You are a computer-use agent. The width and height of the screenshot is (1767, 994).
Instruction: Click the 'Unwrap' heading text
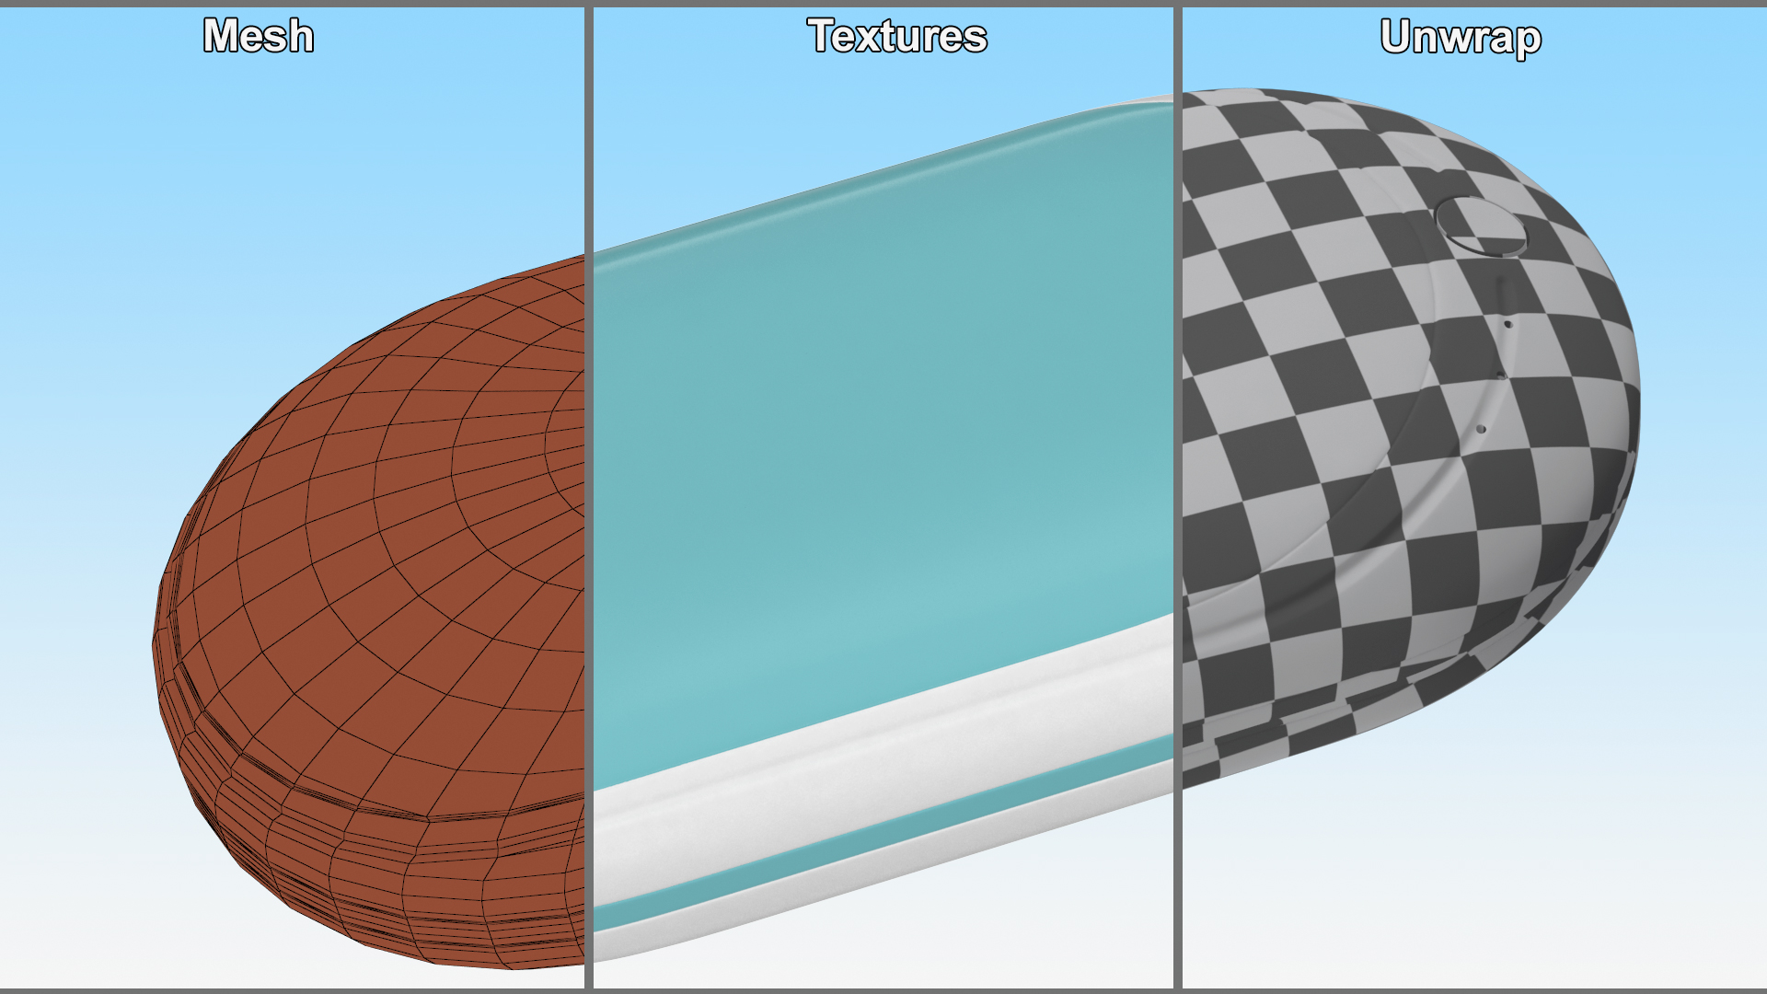coord(1461,38)
